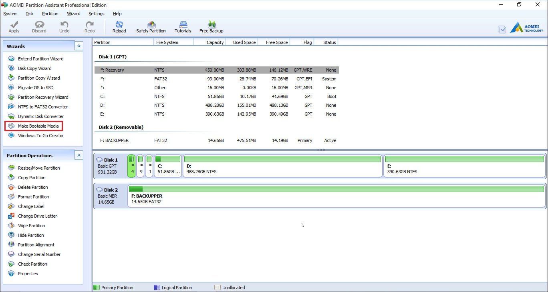Start the Migrate OS to SSD wizard
The image size is (548, 292).
pyautogui.click(x=35, y=88)
